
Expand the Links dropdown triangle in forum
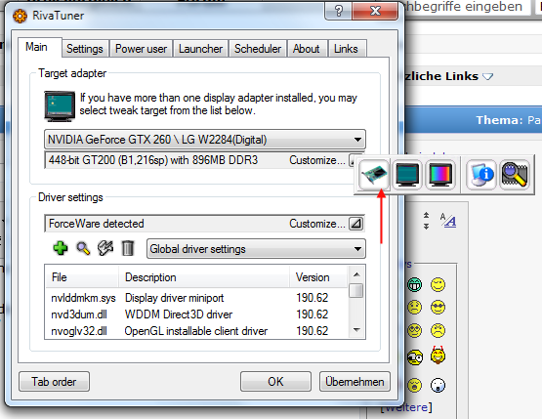[x=487, y=76]
